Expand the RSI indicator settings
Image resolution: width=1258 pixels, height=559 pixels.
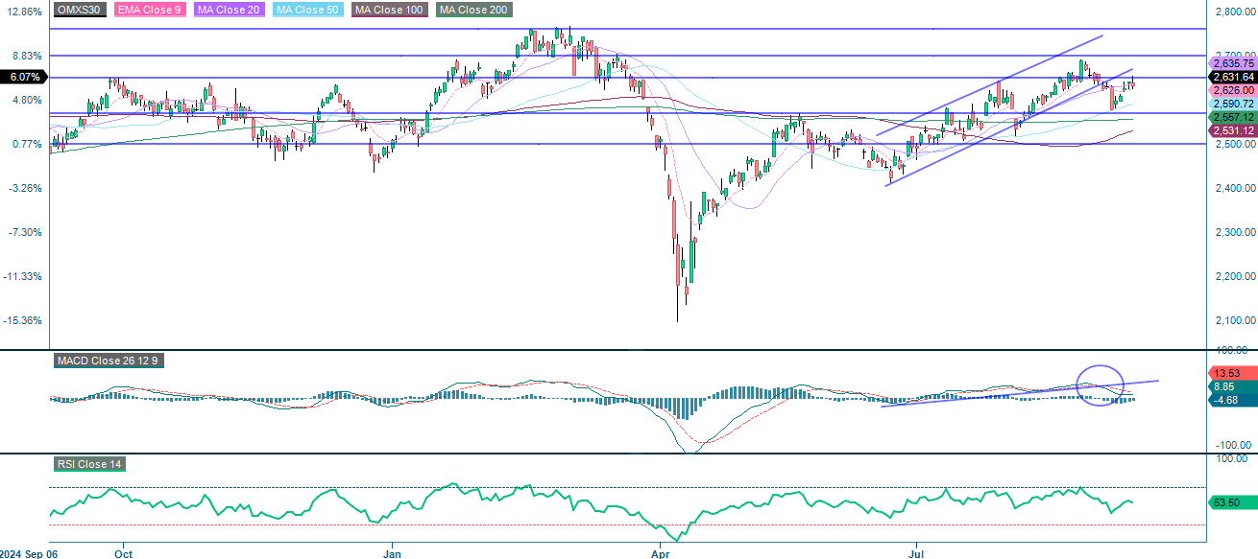87,464
